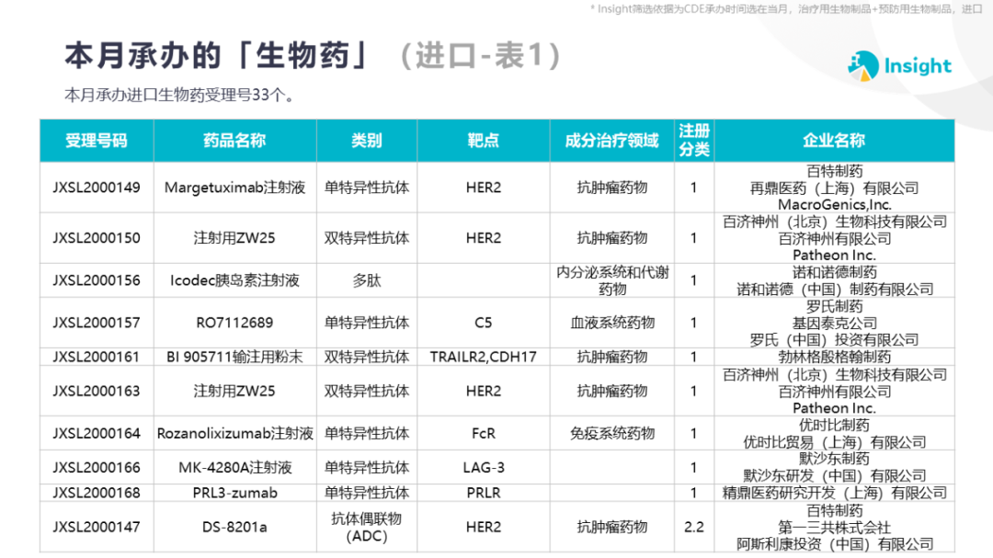The height and width of the screenshot is (558, 993).
Task: Select the 类别 column header
Action: click(367, 141)
